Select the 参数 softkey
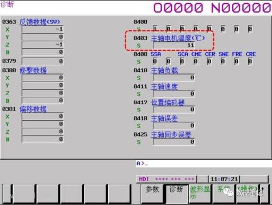272x205 pixels. [x=152, y=194]
